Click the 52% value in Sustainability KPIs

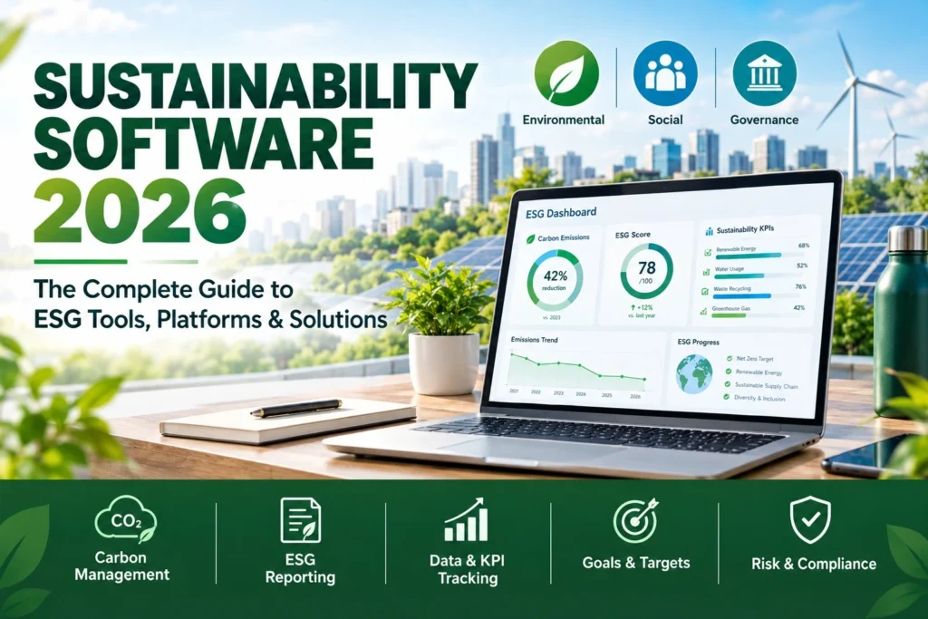click(802, 266)
